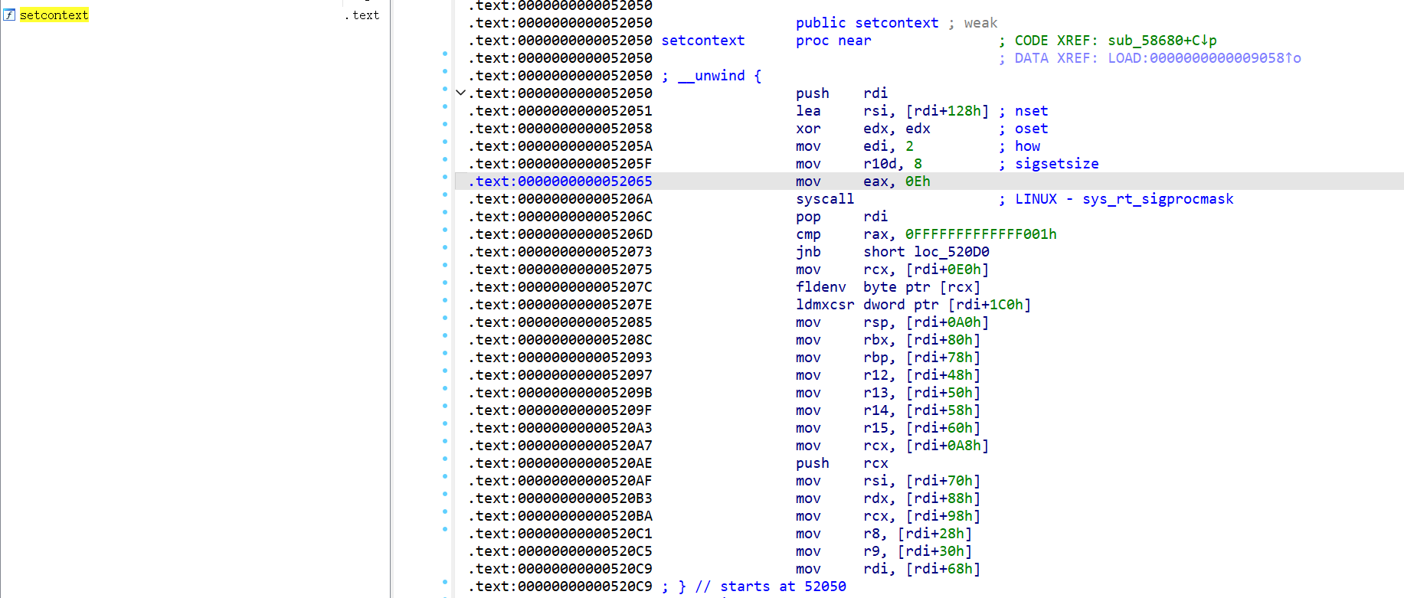The image size is (1404, 598).
Task: Click the sigsetsize comment
Action: coord(1057,164)
